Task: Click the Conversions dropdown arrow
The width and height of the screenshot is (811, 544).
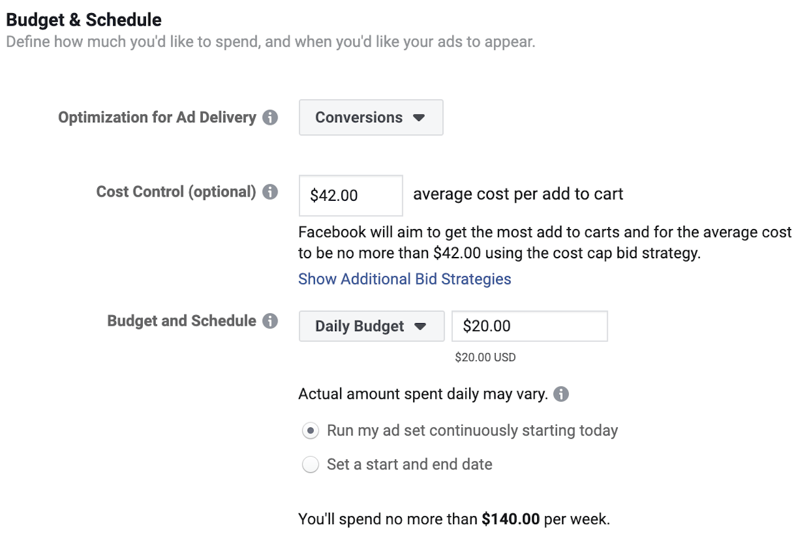Action: pos(420,117)
